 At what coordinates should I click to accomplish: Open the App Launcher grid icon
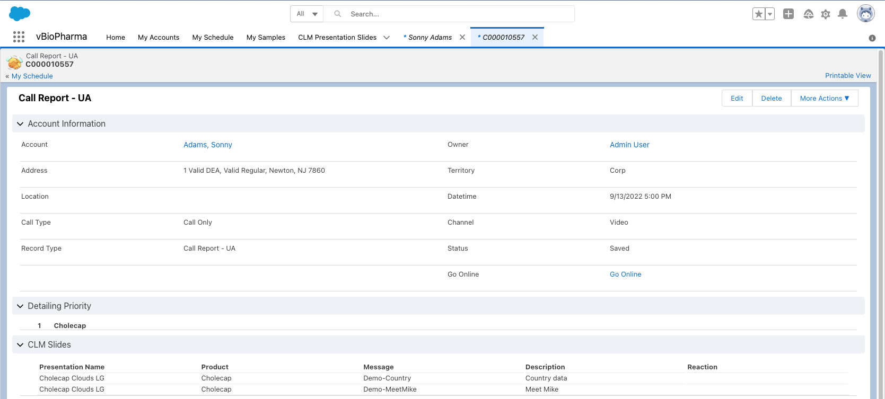[x=19, y=37]
